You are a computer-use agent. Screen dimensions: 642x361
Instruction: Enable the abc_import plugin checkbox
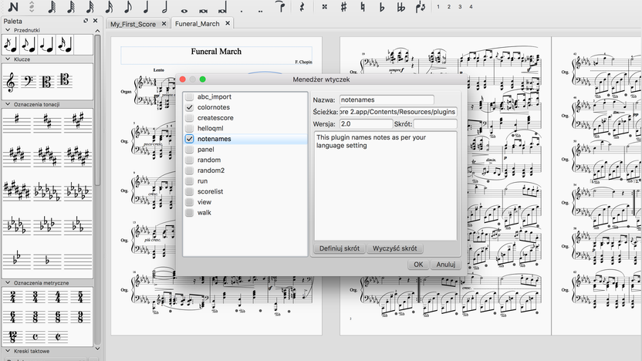tap(189, 96)
